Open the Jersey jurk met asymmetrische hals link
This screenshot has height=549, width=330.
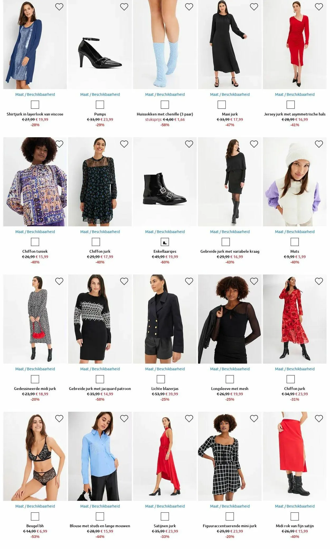tap(295, 114)
